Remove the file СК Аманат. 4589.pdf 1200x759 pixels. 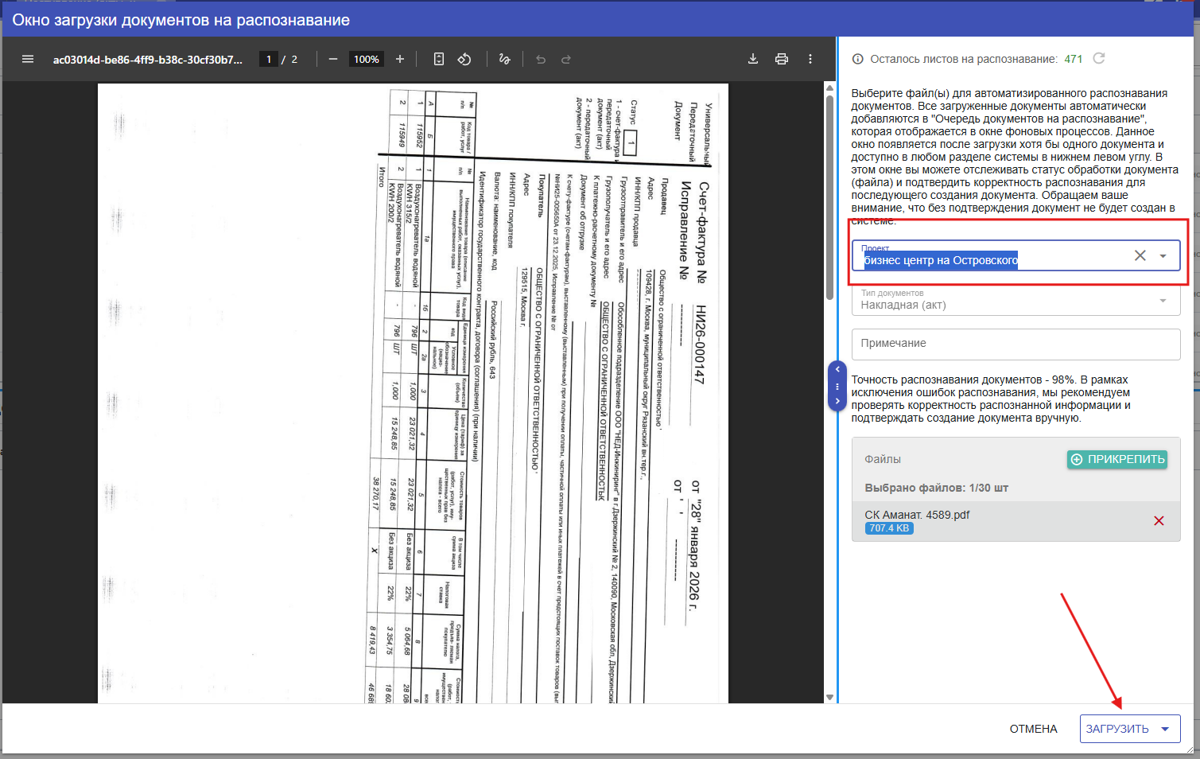point(1159,521)
